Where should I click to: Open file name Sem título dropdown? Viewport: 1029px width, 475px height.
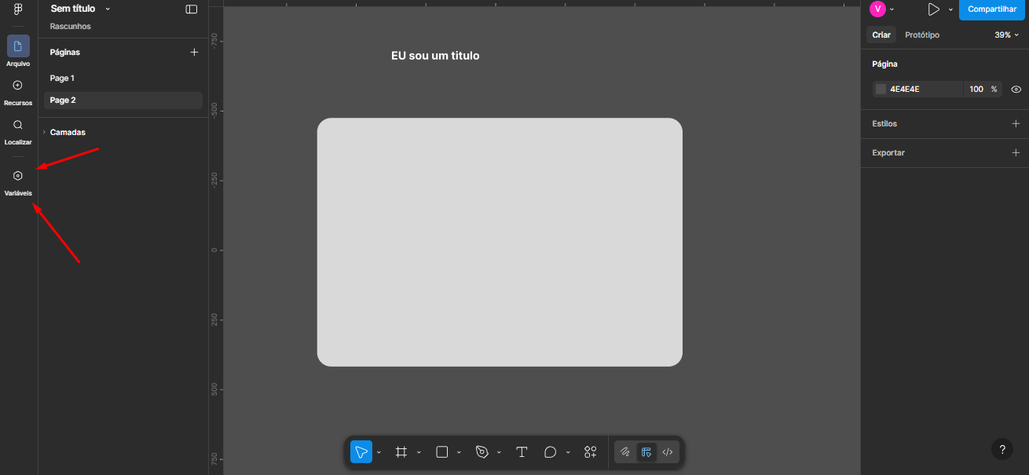pyautogui.click(x=108, y=9)
